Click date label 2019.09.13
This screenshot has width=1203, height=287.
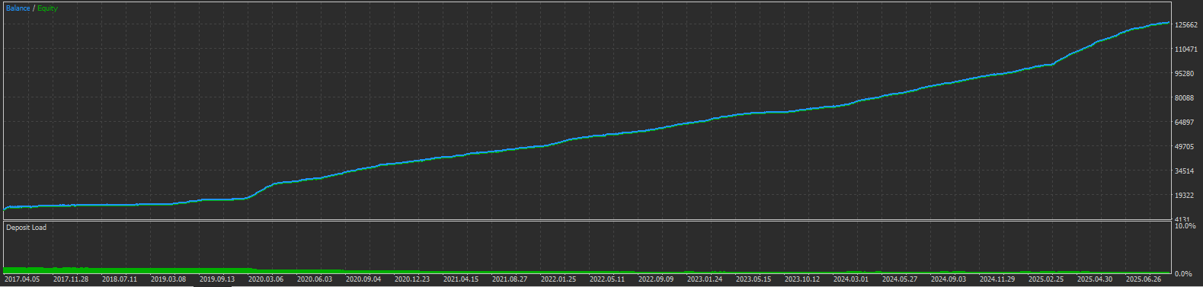[x=217, y=279]
